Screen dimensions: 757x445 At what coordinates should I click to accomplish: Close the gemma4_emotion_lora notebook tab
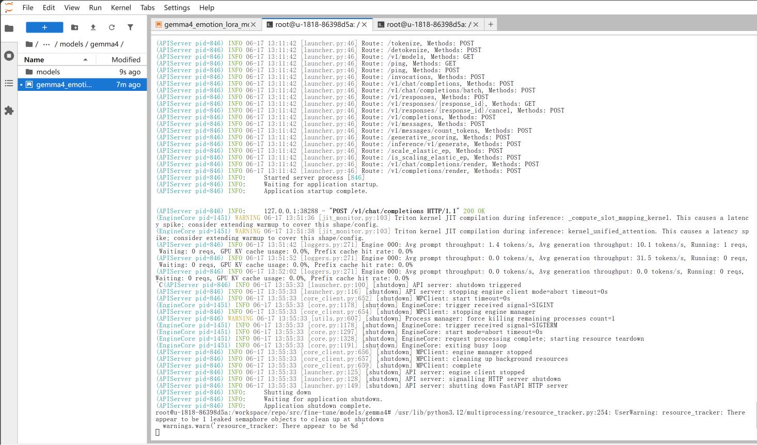(x=253, y=24)
